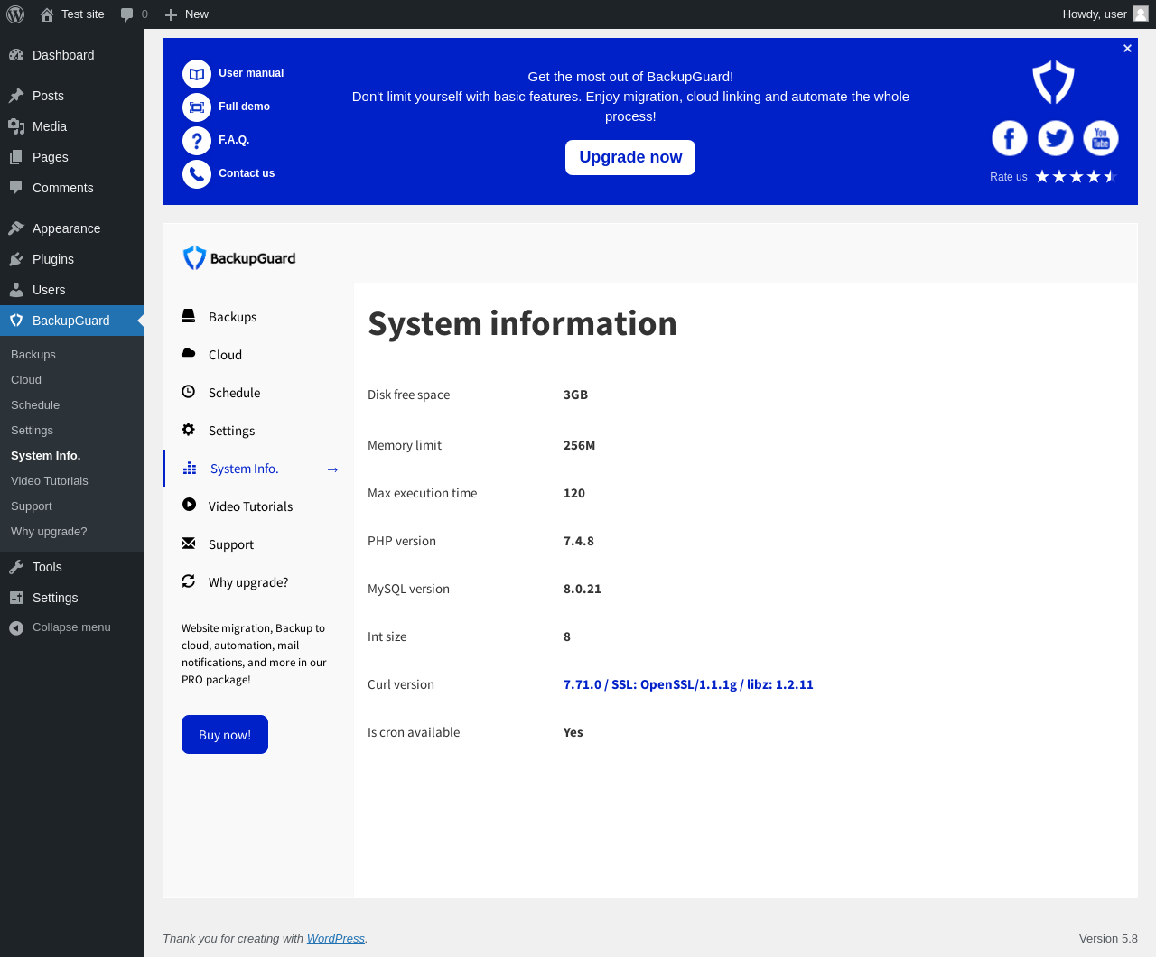Click the Tools wrench icon in sidebar
This screenshot has height=957, width=1156.
(x=16, y=567)
